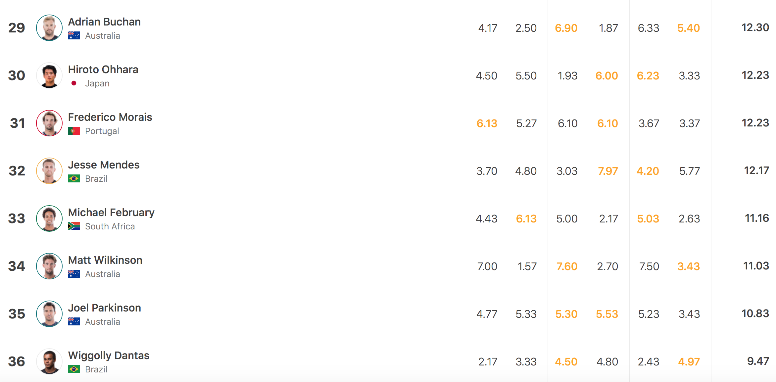Click Joel Parkinson's profile picture

pos(49,314)
